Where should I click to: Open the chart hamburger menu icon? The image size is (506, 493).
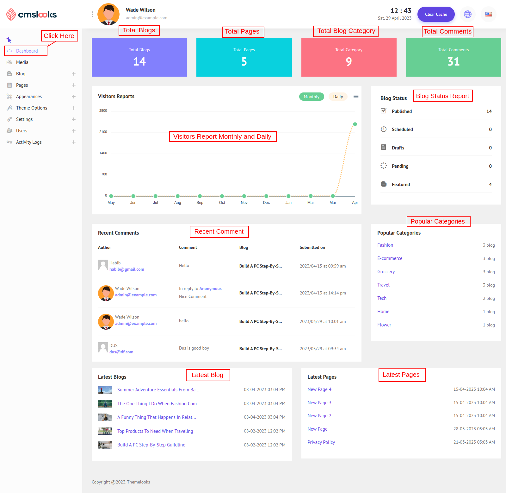(x=356, y=97)
